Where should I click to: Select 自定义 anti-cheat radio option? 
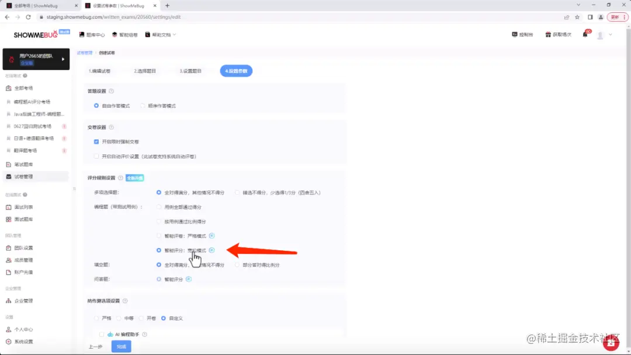164,318
